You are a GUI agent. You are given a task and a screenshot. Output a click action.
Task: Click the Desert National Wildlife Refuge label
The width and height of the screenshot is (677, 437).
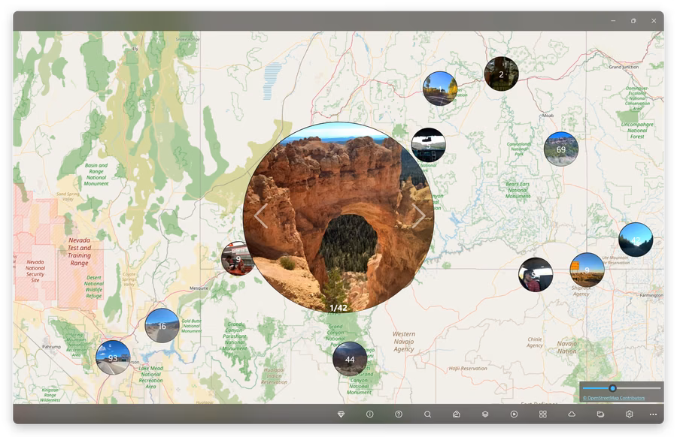click(94, 287)
